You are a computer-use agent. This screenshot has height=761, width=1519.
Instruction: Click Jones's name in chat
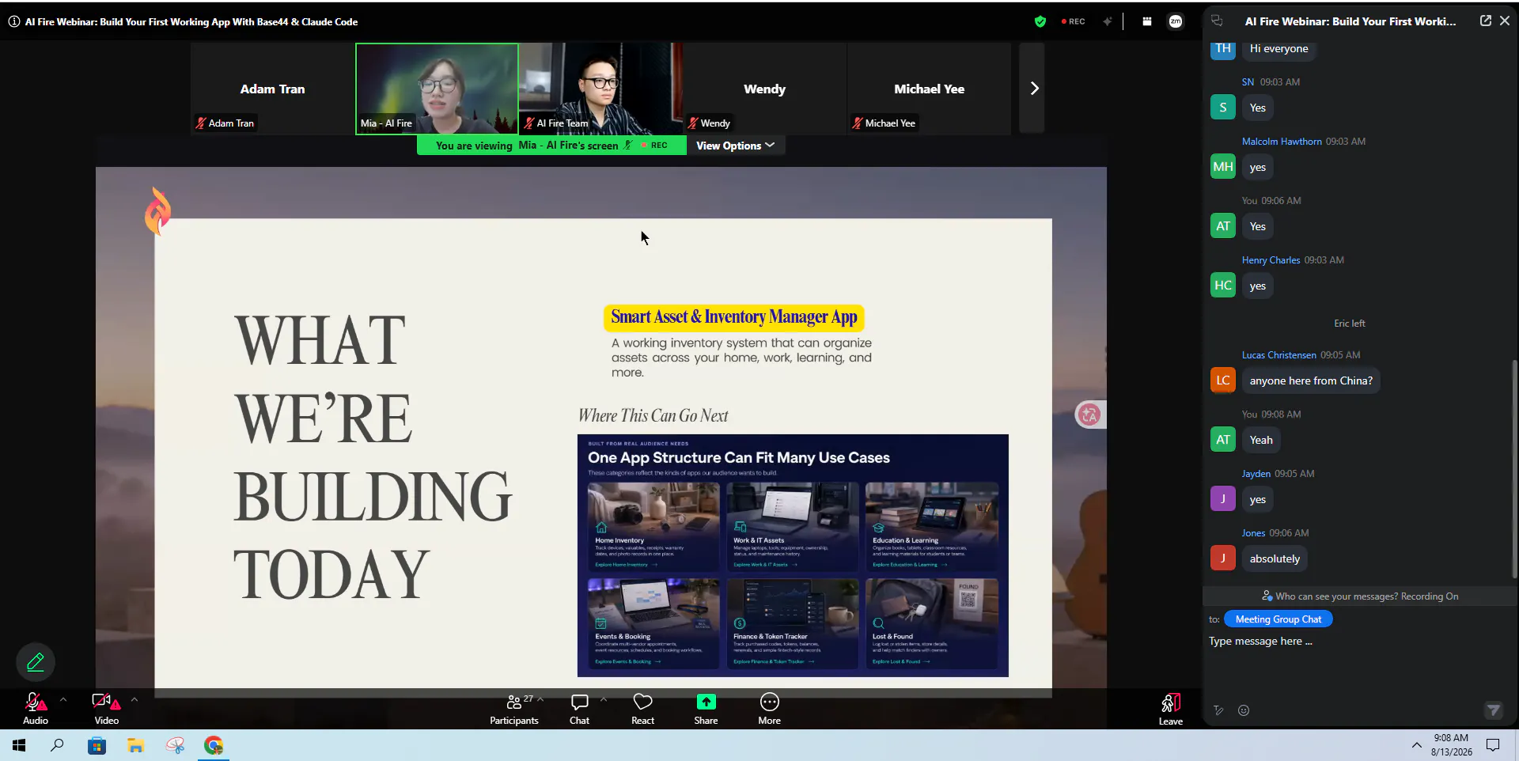(1253, 533)
